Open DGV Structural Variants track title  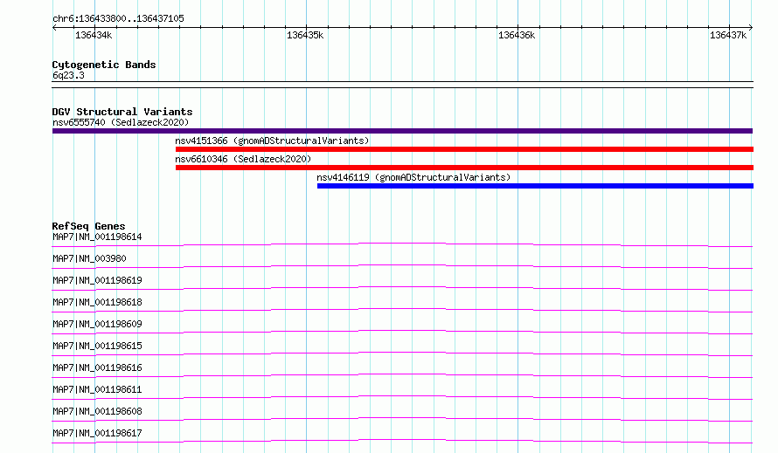point(122,112)
